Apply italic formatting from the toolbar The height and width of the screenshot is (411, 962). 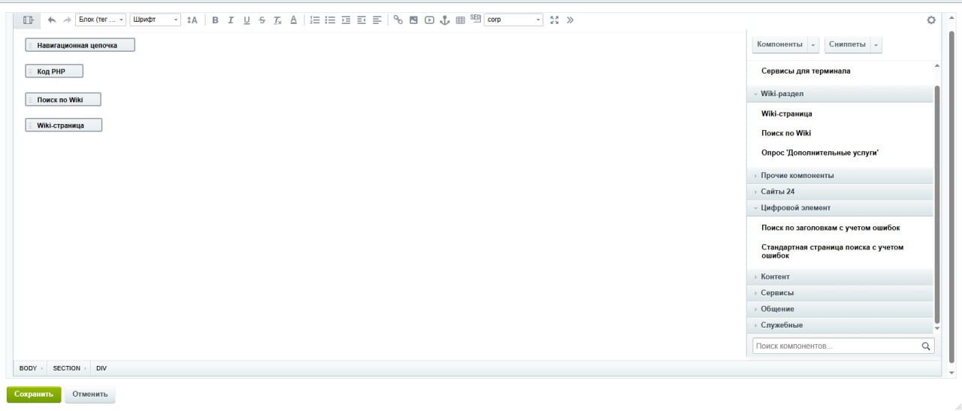point(231,20)
